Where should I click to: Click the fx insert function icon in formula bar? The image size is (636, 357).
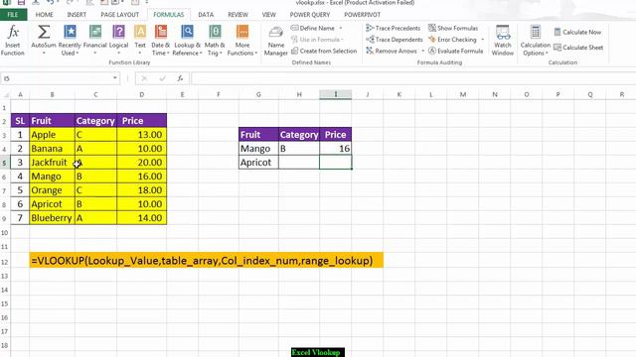180,78
